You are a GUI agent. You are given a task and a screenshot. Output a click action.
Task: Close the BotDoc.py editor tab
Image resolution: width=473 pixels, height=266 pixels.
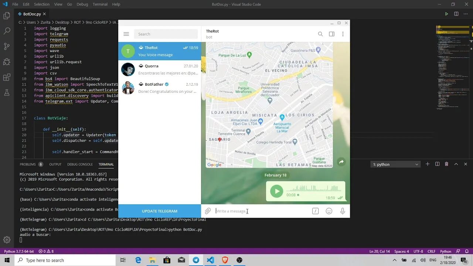click(x=44, y=14)
